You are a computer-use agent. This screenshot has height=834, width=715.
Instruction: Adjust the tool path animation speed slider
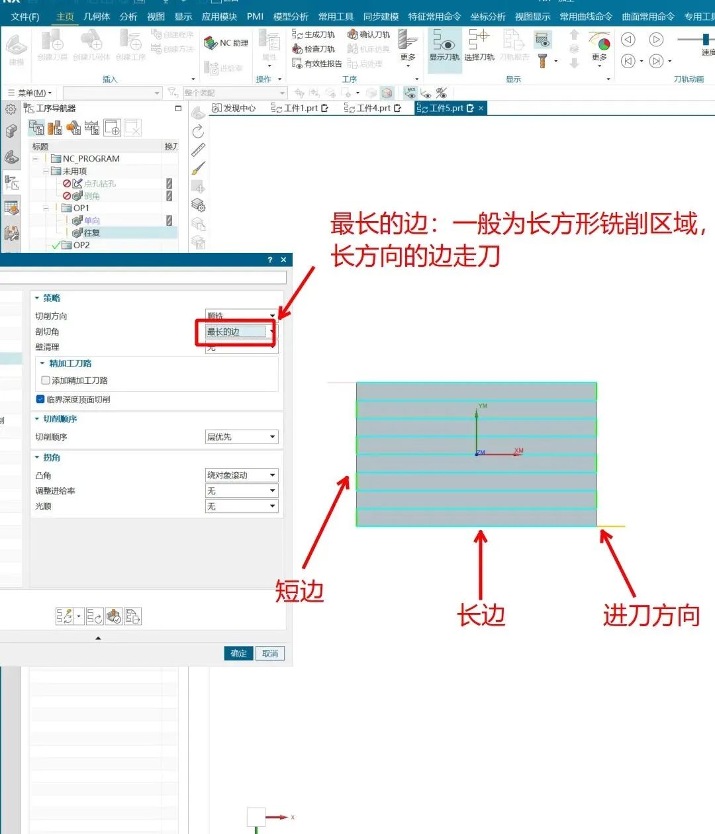pos(706,40)
